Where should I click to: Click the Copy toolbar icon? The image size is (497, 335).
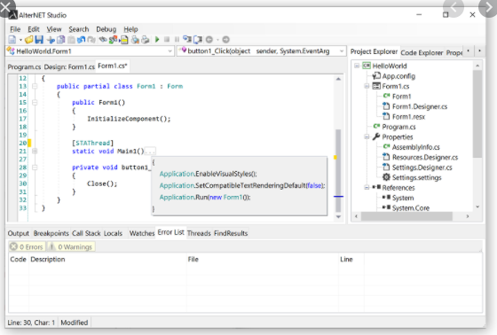point(60,40)
